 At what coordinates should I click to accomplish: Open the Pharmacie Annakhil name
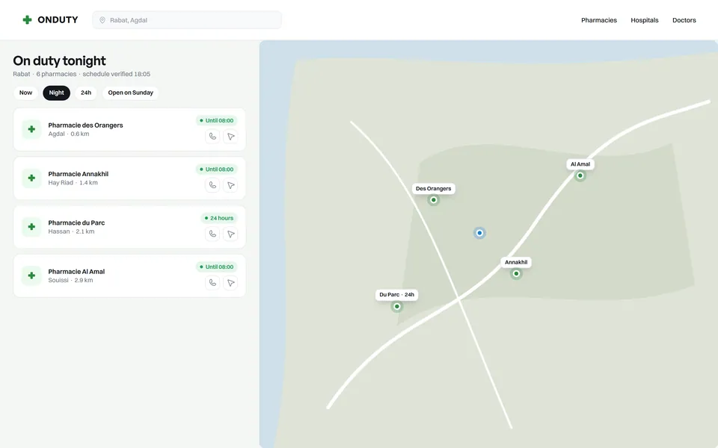coord(79,174)
